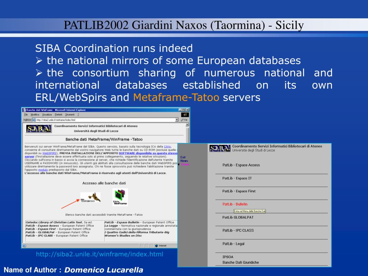
Task: Click the page icon in address bar
Action: tap(34, 120)
